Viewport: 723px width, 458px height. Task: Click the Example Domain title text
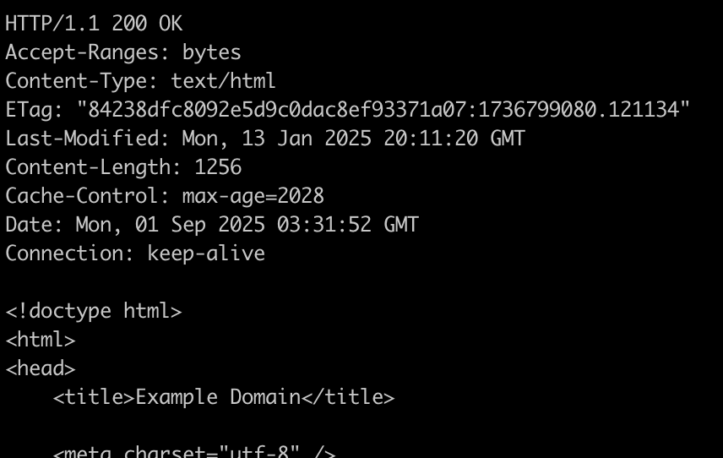[x=218, y=397]
